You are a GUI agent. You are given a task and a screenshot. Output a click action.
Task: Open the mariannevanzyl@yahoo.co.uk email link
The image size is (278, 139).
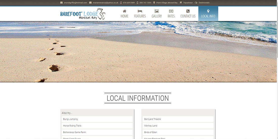click(x=105, y=3)
